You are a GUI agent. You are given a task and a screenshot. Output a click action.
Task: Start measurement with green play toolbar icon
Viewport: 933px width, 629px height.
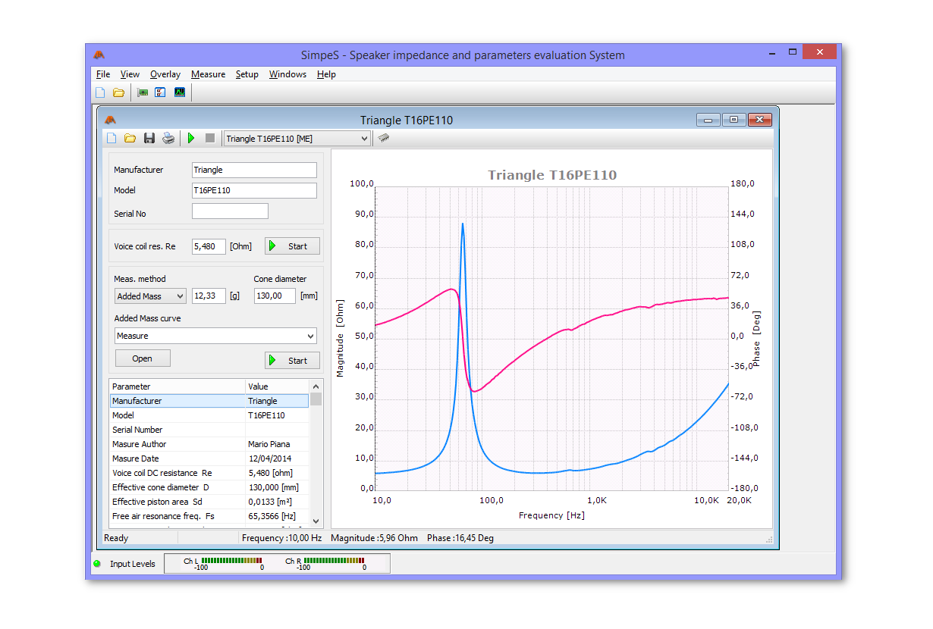pos(191,138)
